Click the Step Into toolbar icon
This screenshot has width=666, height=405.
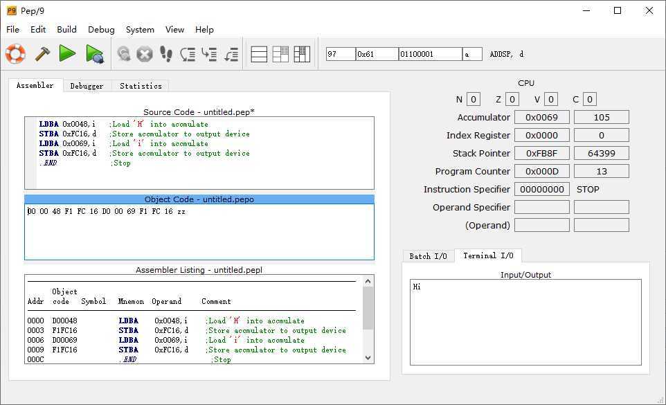(209, 54)
